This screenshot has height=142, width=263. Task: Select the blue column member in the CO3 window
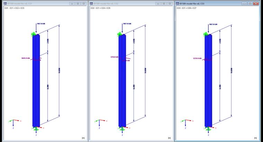click(208, 81)
